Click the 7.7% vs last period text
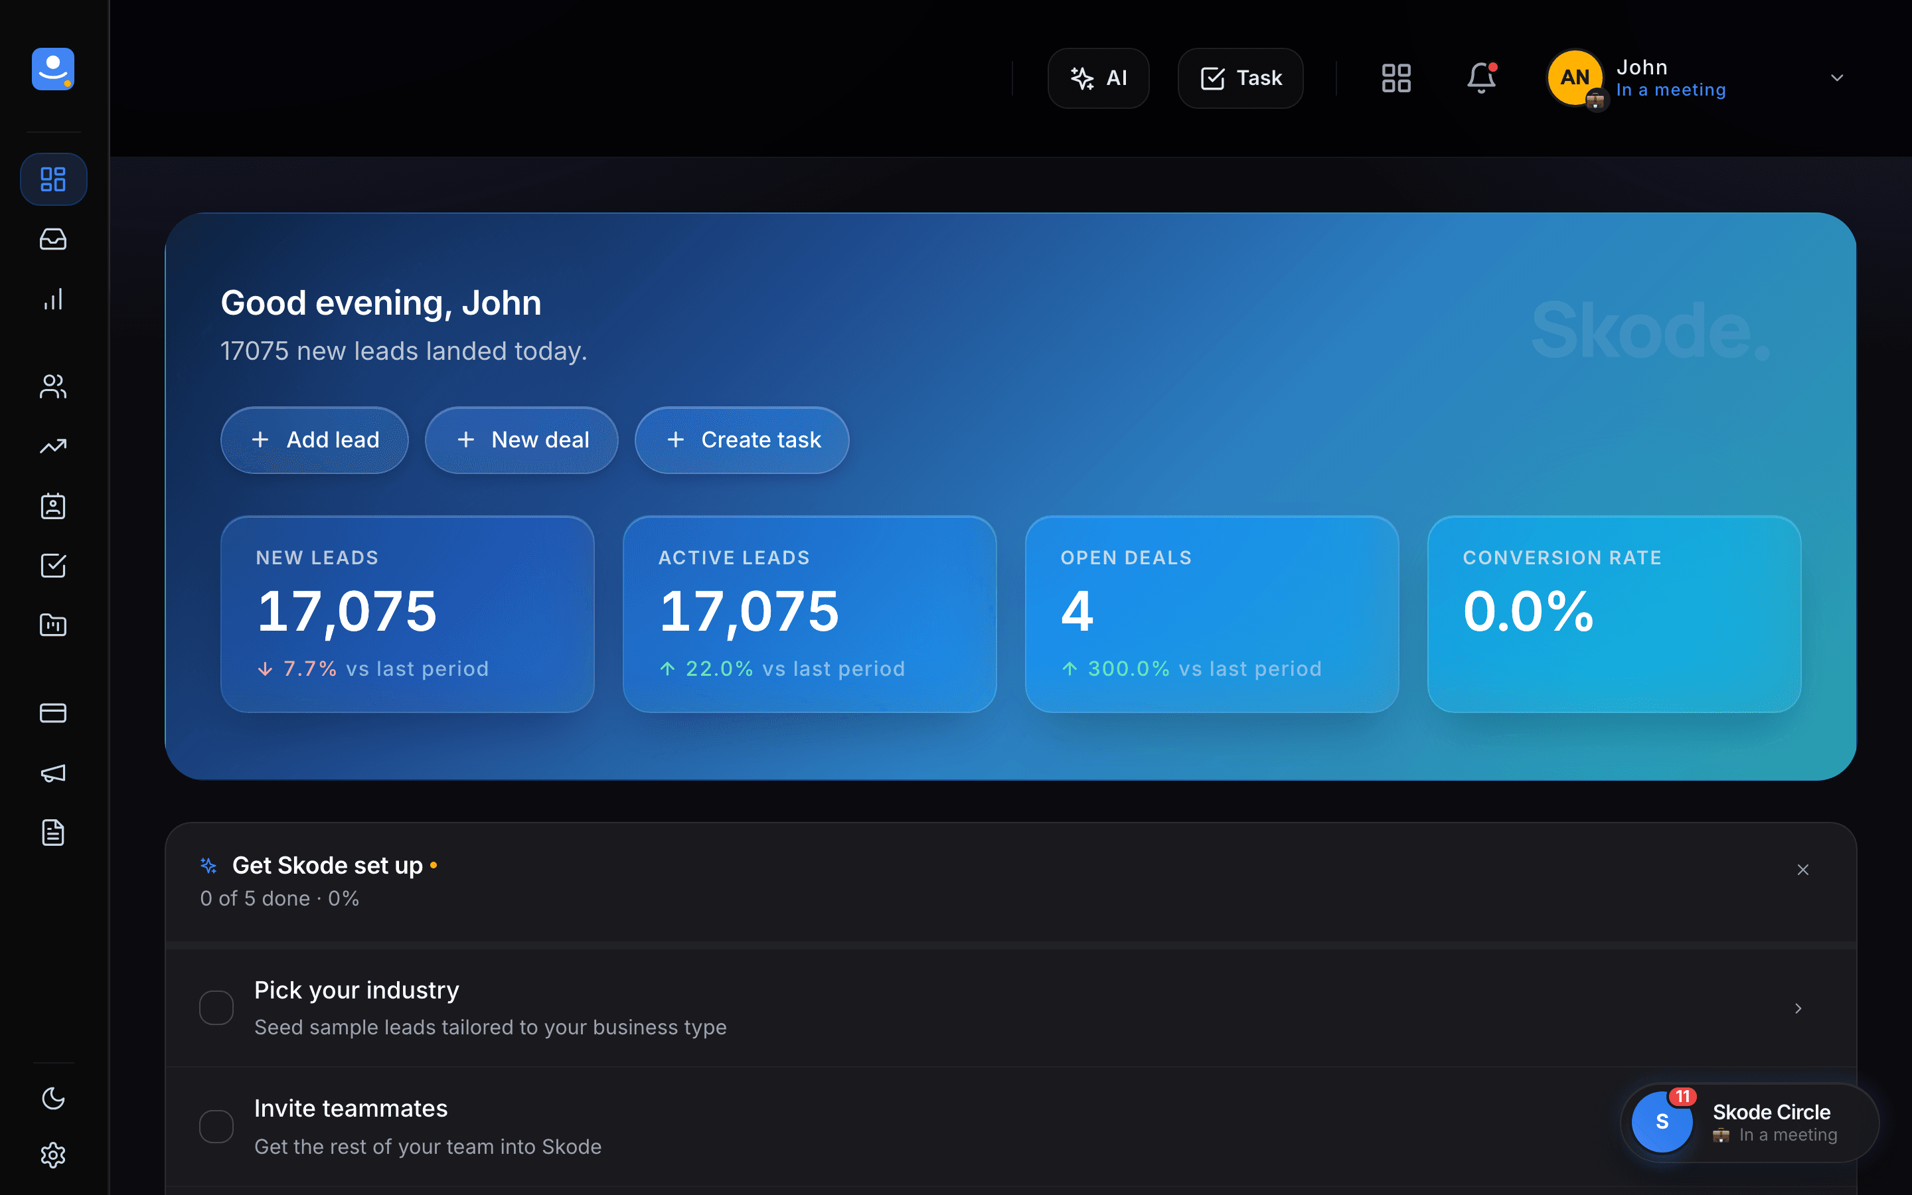This screenshot has width=1912, height=1195. (373, 669)
